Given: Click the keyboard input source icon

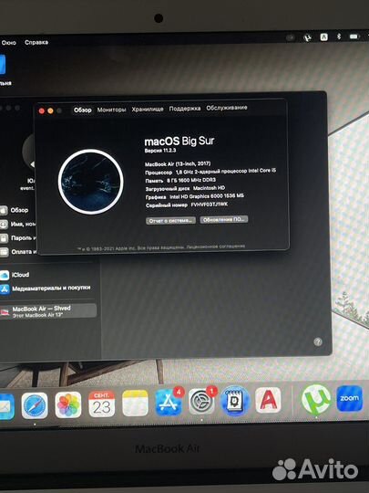Looking at the screenshot, I should (323, 37).
